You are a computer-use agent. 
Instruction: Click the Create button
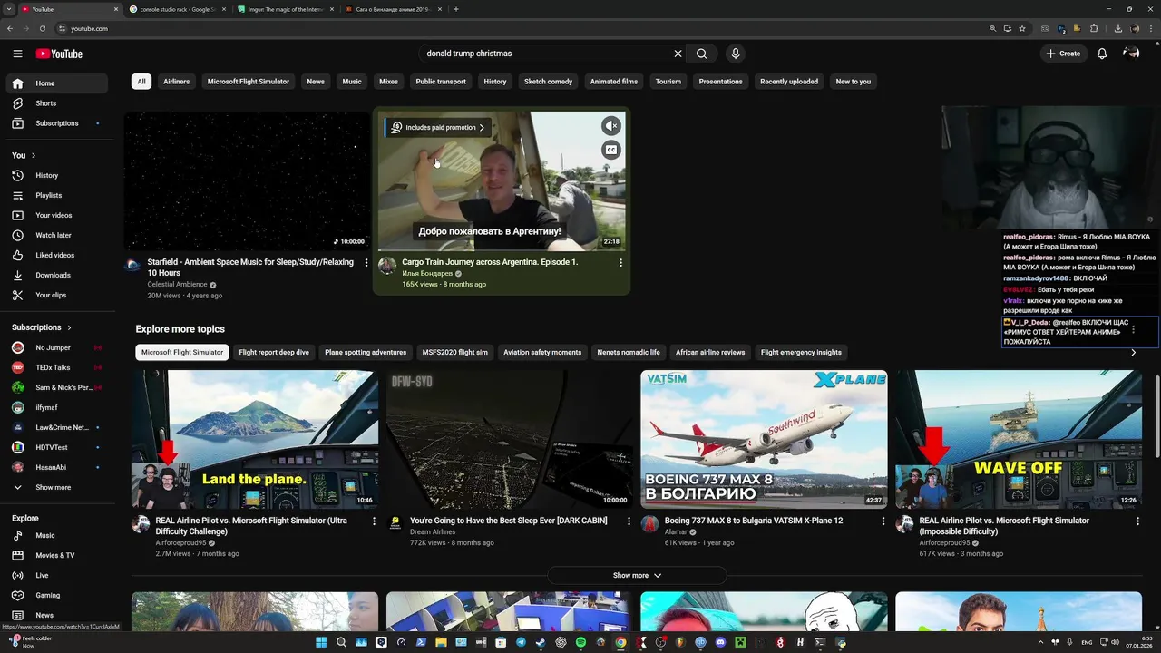tap(1063, 54)
